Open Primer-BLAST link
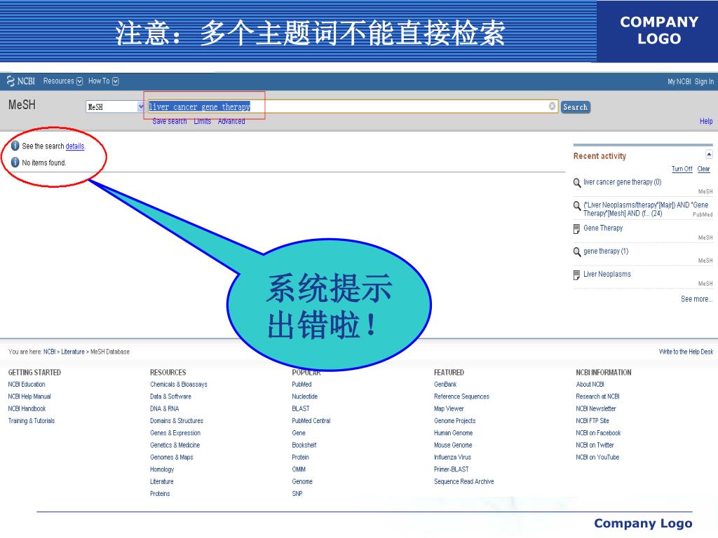718x538 pixels. [451, 469]
